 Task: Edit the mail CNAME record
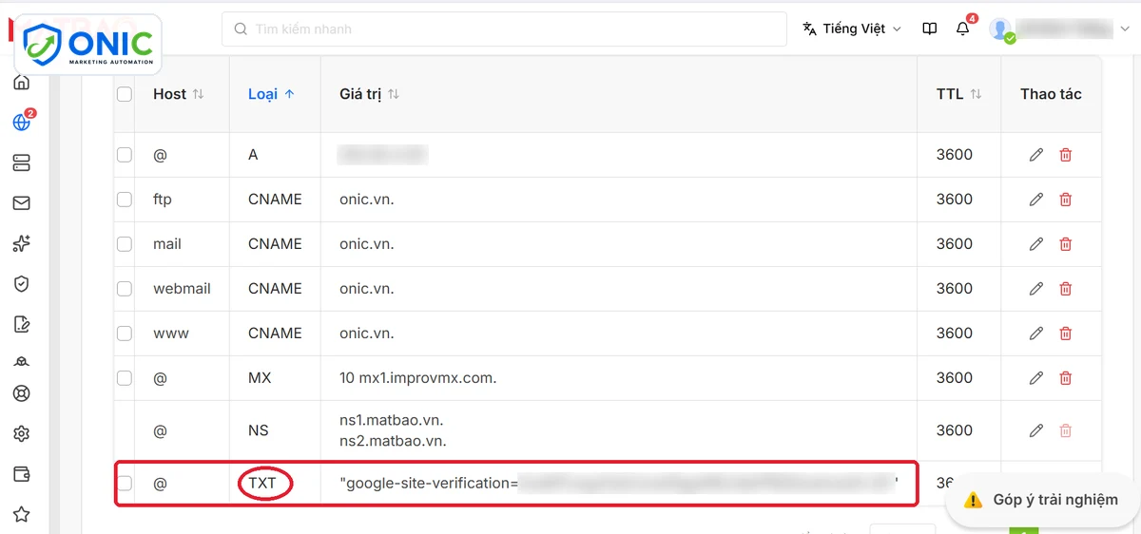[1036, 244]
